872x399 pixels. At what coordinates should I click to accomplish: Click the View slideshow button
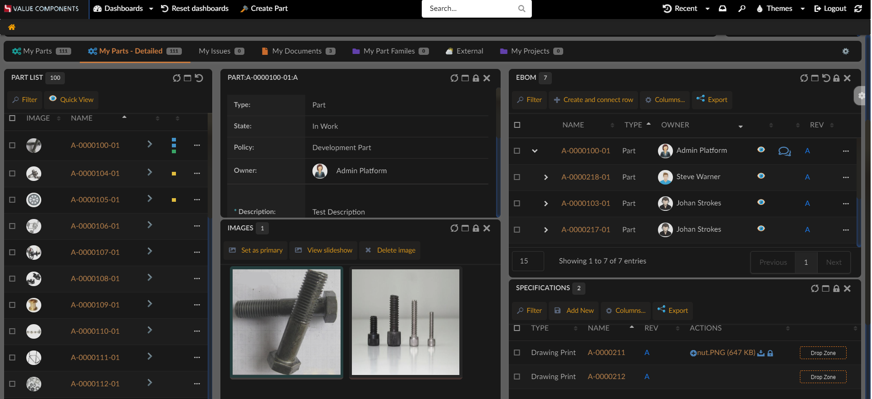tap(324, 250)
